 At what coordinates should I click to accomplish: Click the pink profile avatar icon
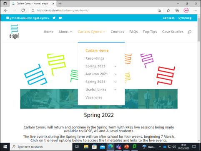[x=186, y=10]
